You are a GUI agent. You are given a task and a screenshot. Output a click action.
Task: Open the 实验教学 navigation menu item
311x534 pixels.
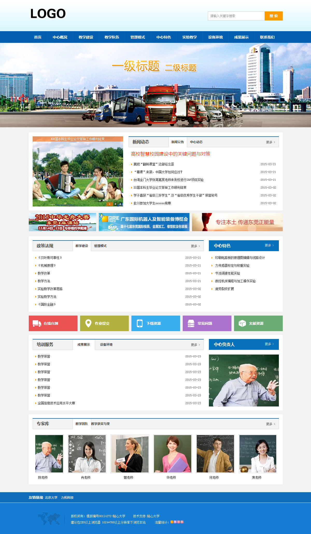pos(189,37)
